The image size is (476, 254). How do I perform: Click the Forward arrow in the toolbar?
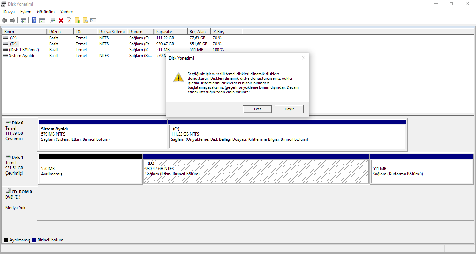[x=12, y=20]
